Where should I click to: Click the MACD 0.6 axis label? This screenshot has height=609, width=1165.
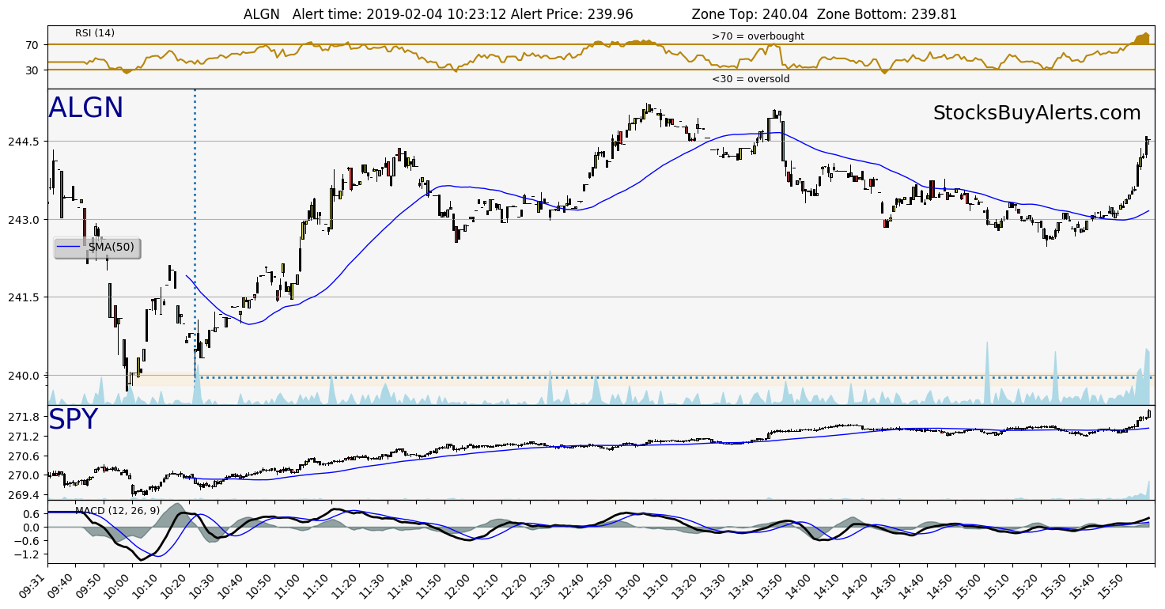(32, 513)
